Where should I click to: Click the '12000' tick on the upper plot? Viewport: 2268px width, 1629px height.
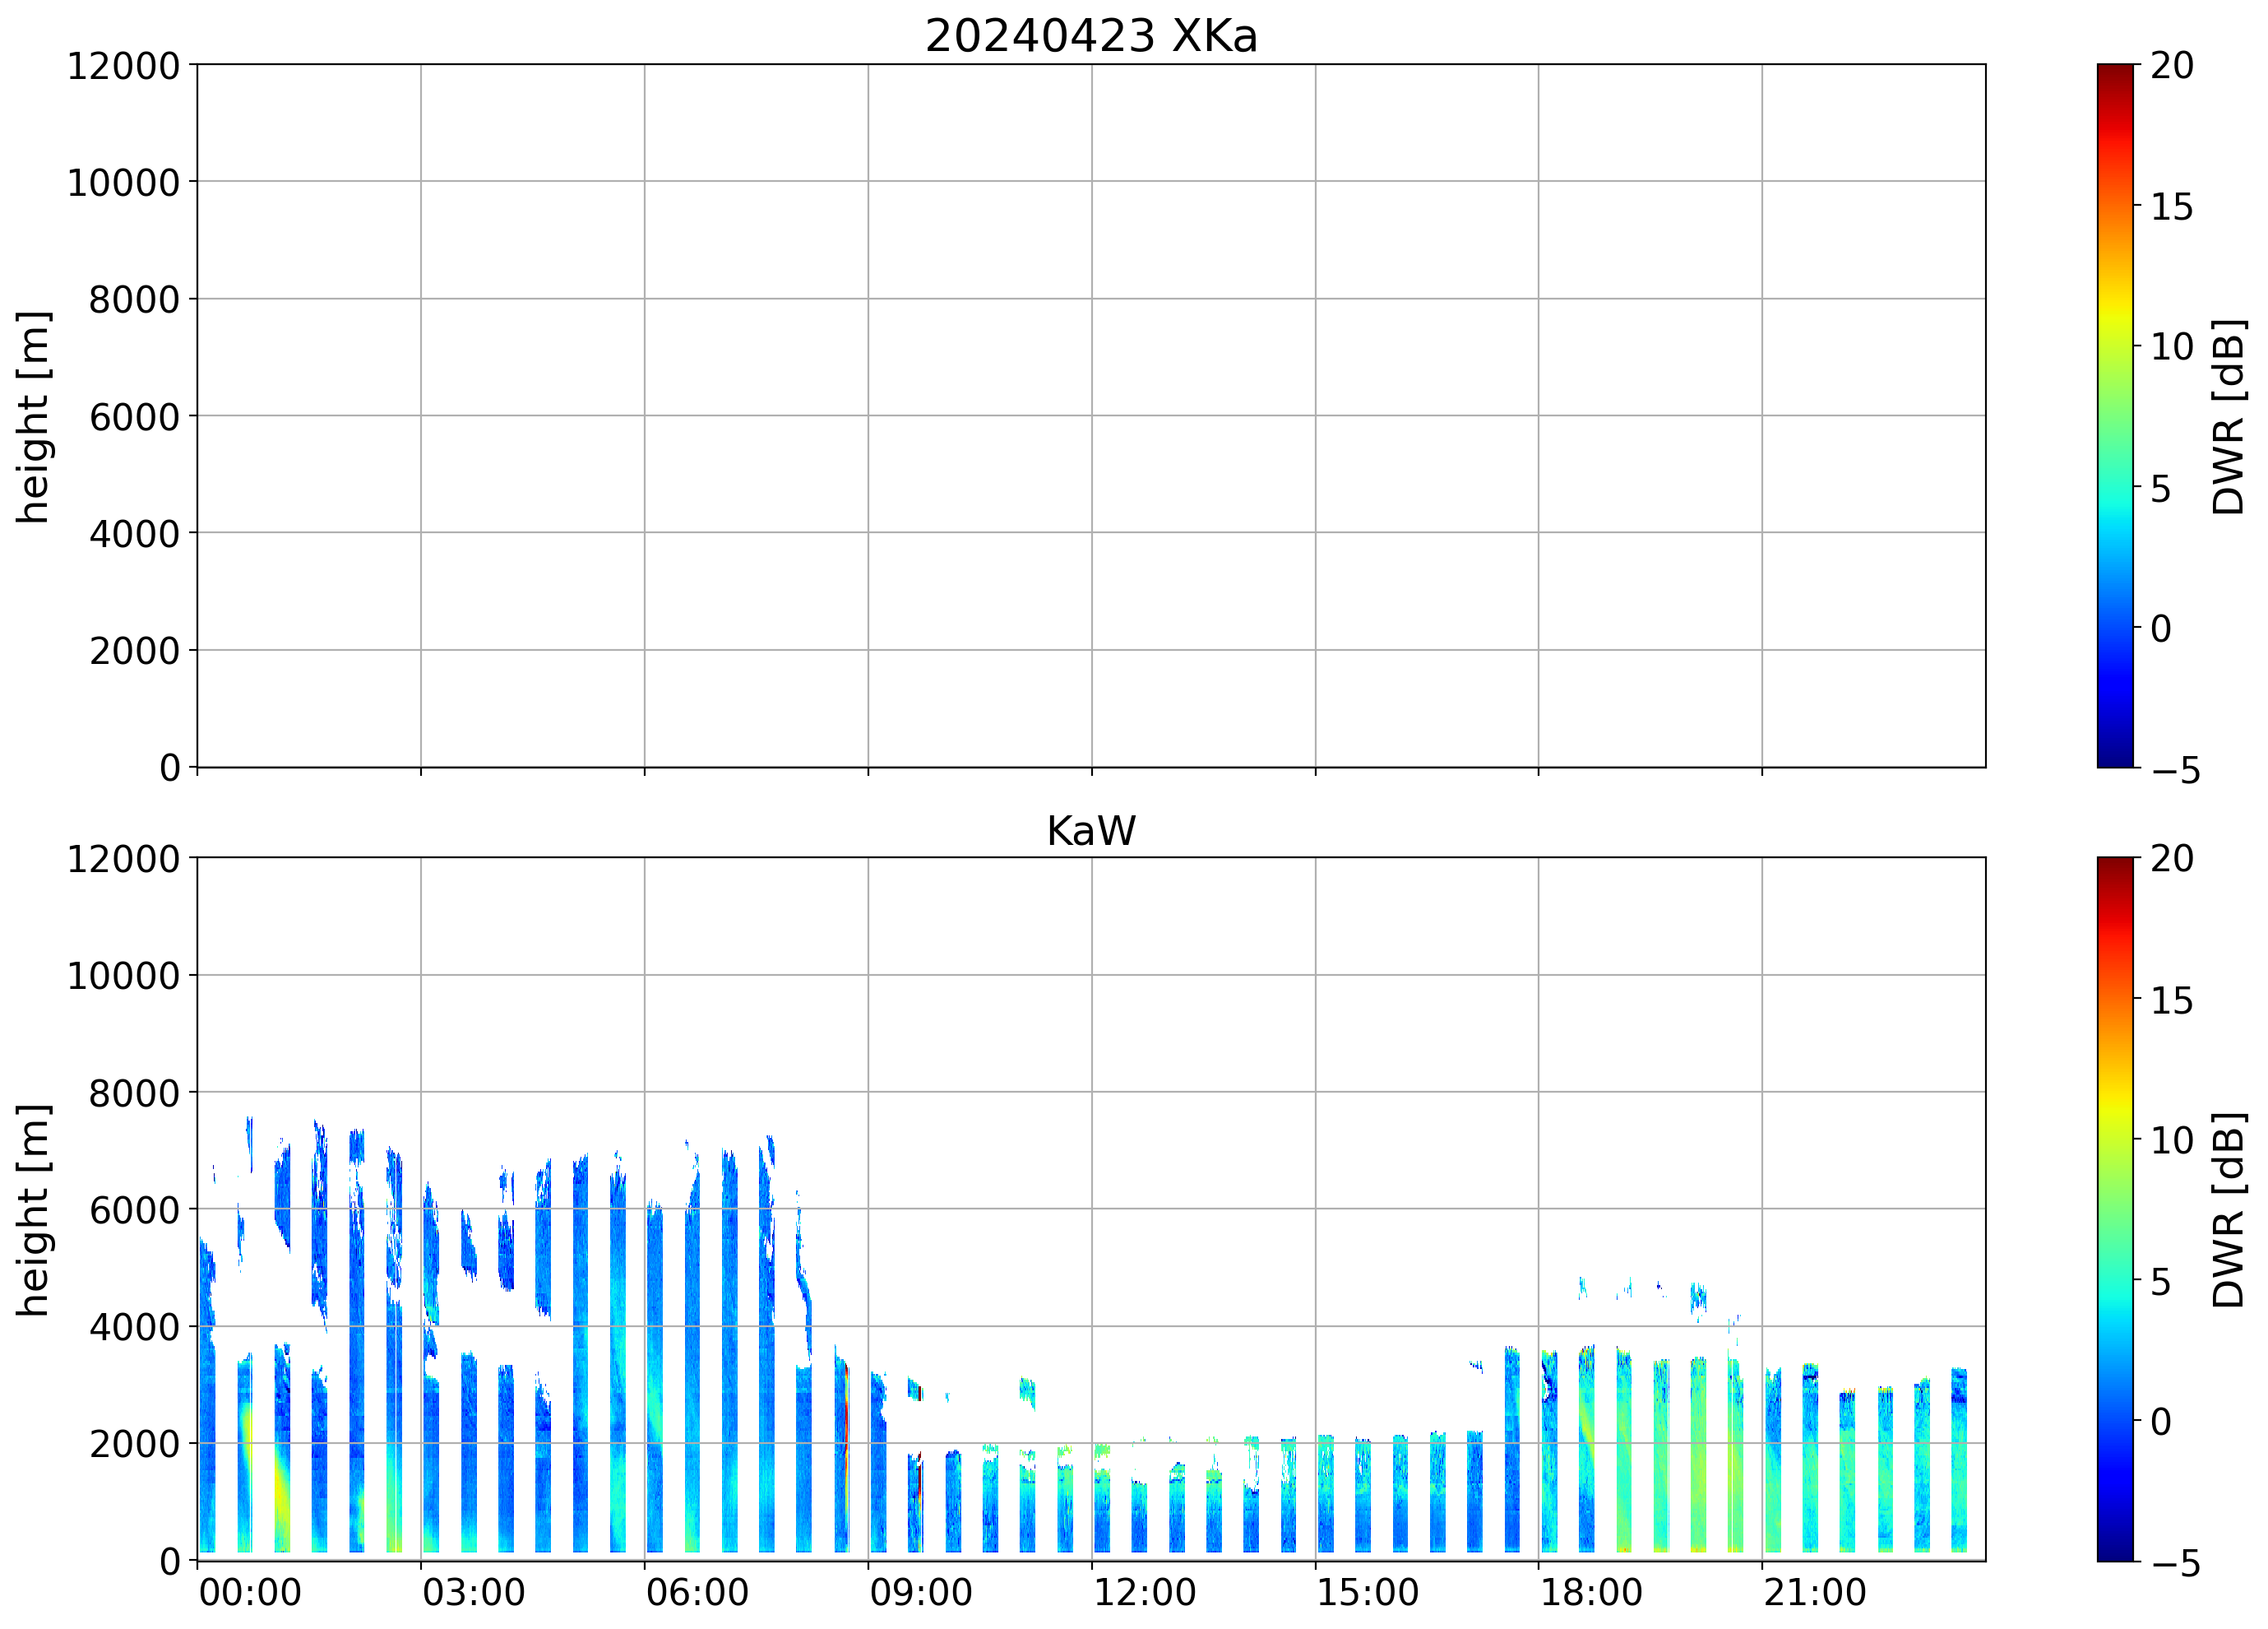[123, 66]
